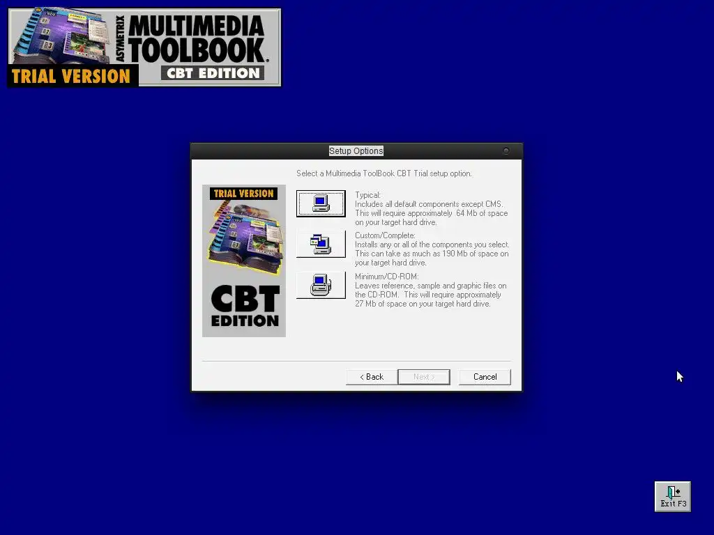Choose the Custom/Complete setup icon button
Viewport: 714px width, 535px height.
[321, 244]
